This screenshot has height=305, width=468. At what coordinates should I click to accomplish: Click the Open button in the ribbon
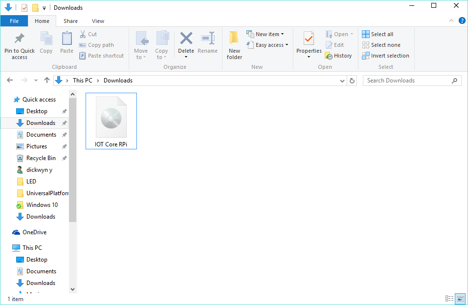[336, 34]
